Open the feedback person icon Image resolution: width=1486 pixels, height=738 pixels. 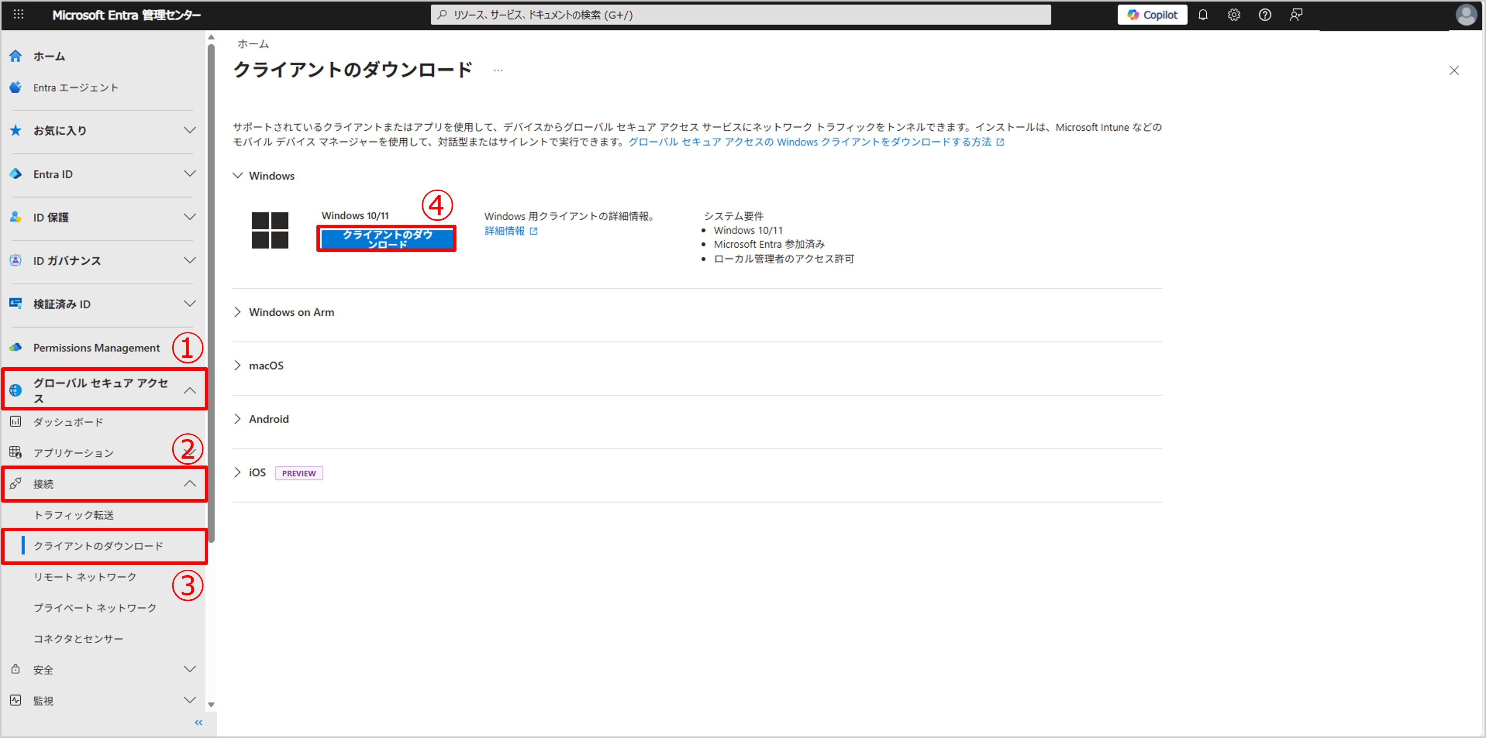click(x=1295, y=15)
